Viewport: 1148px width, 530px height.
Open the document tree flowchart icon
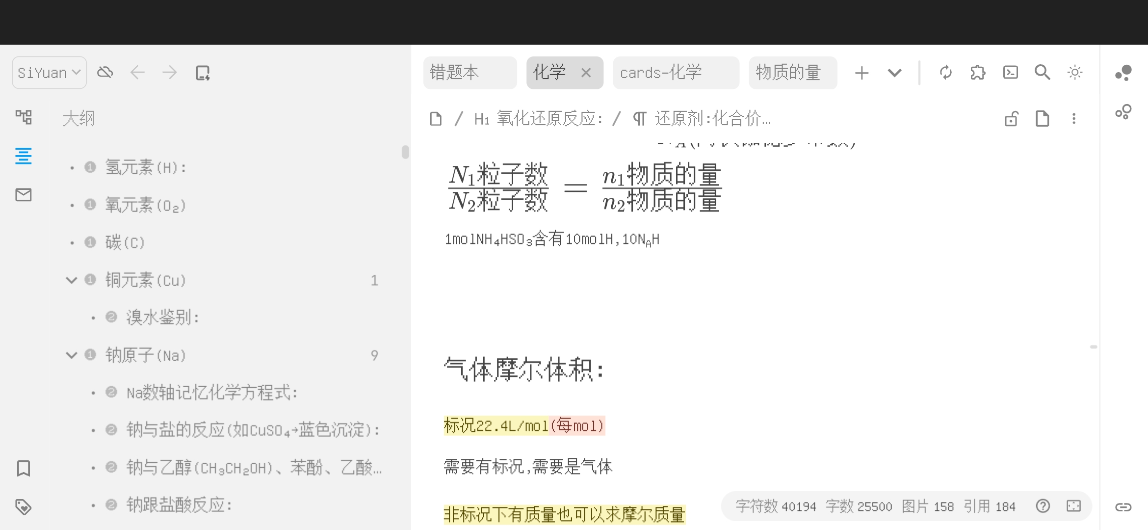23,117
